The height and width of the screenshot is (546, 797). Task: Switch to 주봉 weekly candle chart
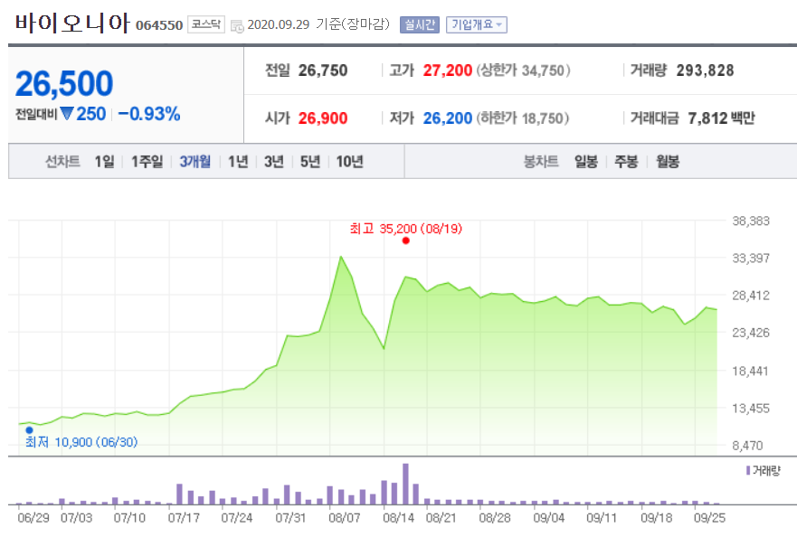(626, 162)
